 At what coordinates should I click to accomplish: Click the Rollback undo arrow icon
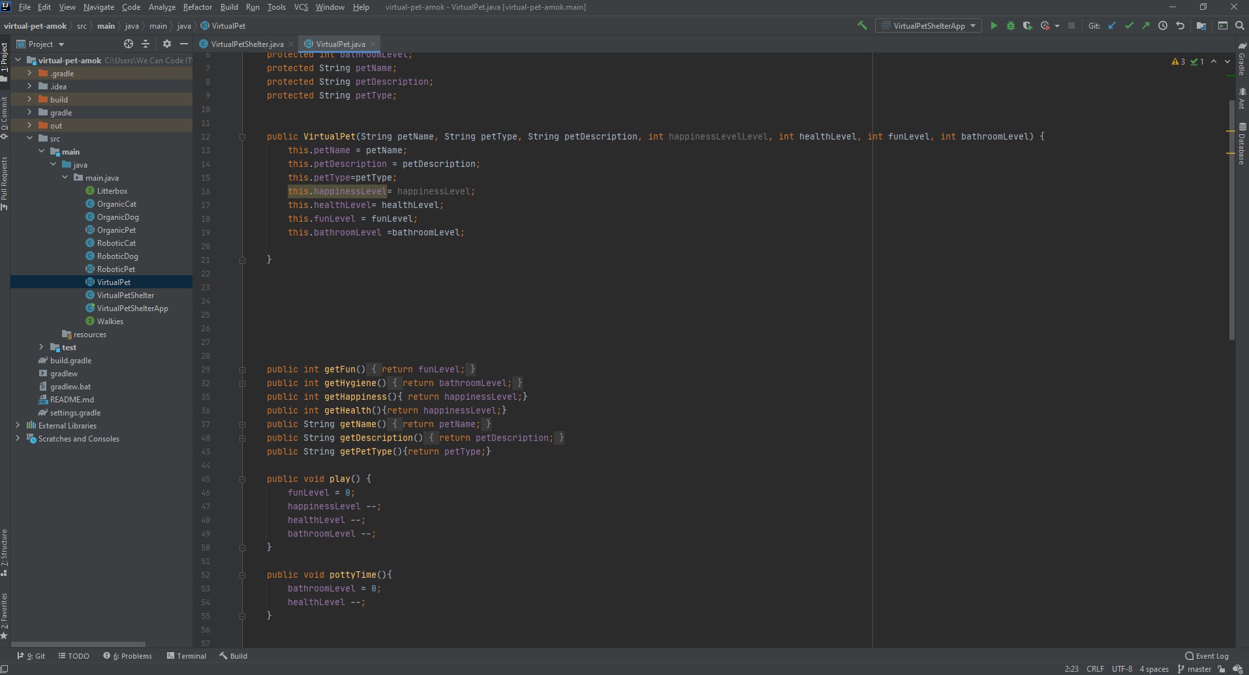pyautogui.click(x=1180, y=25)
